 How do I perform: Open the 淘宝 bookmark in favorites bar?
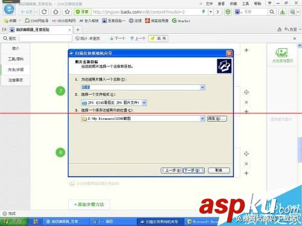coord(157,20)
